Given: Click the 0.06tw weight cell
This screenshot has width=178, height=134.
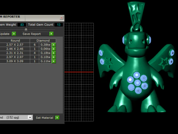Looking at the screenshot, I should click(45, 49).
